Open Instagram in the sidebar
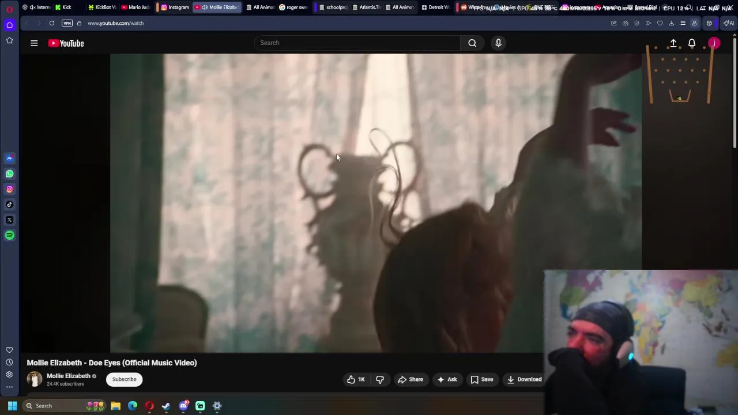This screenshot has height=415, width=738. [x=9, y=189]
